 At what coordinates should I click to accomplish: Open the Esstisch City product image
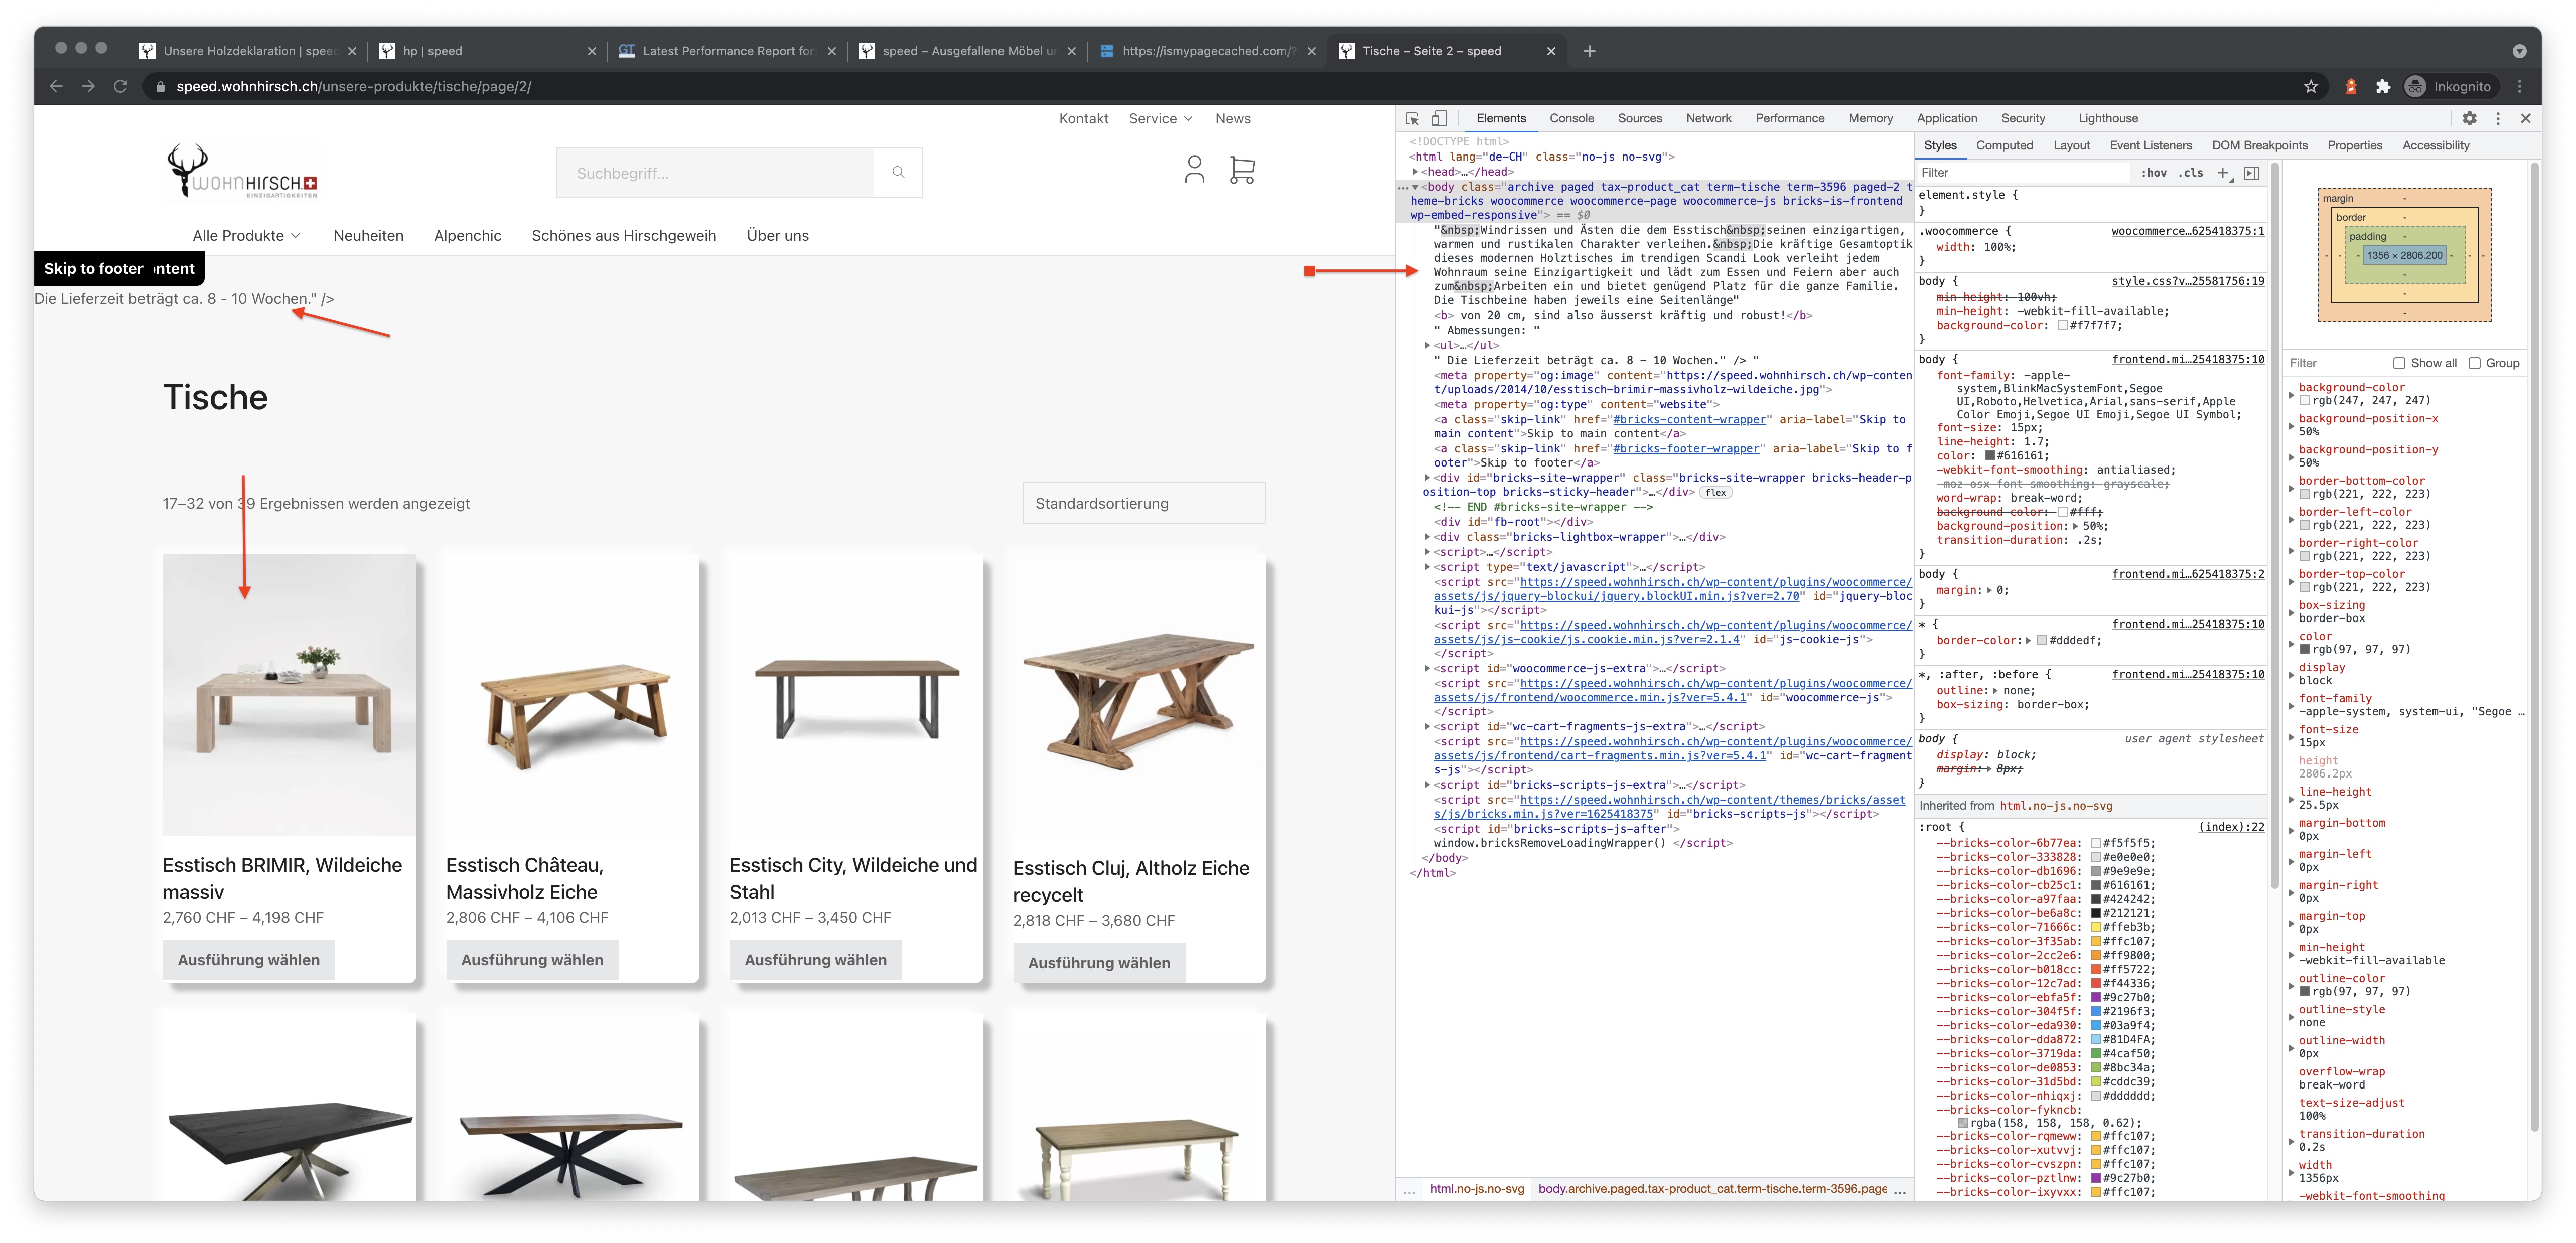856,695
